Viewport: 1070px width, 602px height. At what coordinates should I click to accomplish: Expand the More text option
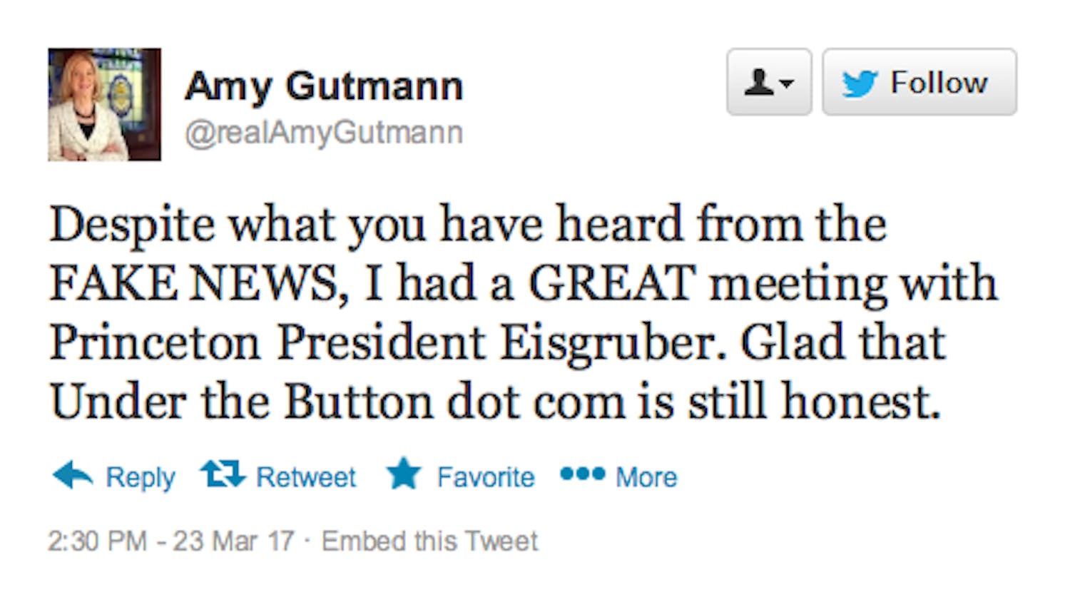coord(646,477)
